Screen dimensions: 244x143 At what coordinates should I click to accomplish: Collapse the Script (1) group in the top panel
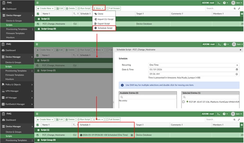[x=39, y=19]
